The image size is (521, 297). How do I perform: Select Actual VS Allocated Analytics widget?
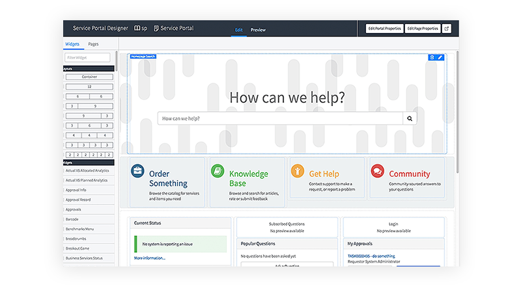89,171
